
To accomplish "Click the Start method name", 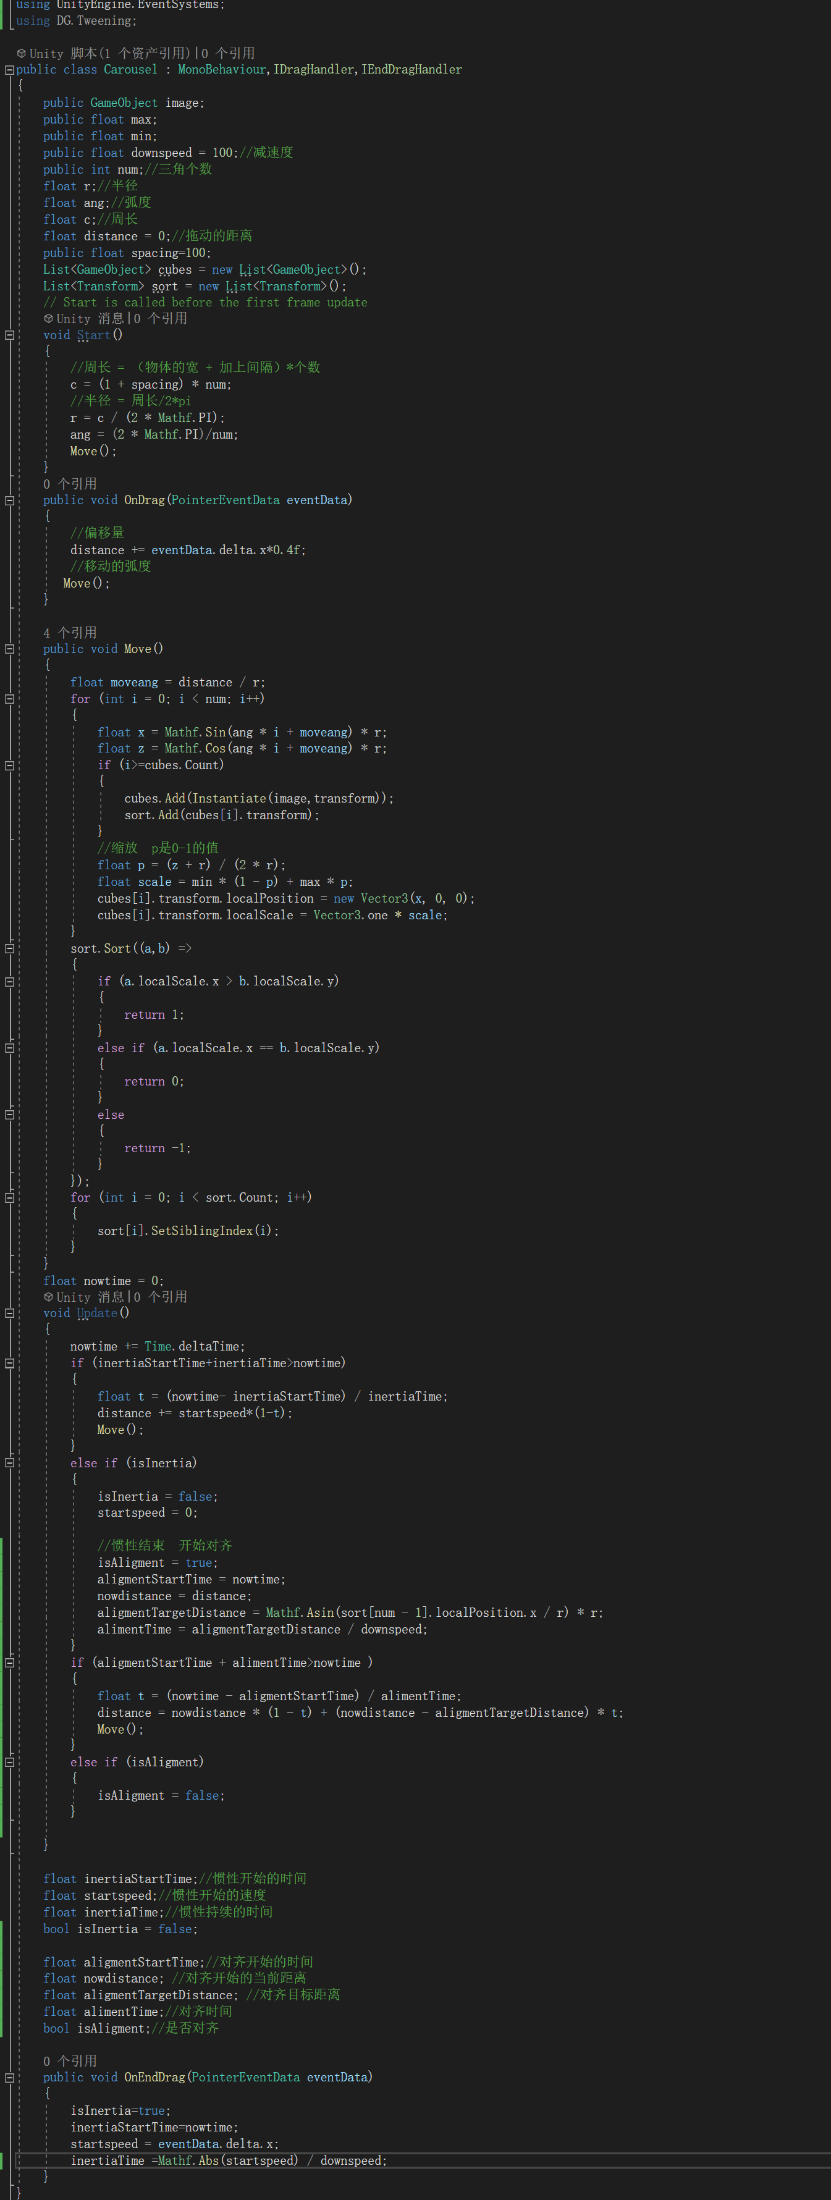I will [94, 335].
